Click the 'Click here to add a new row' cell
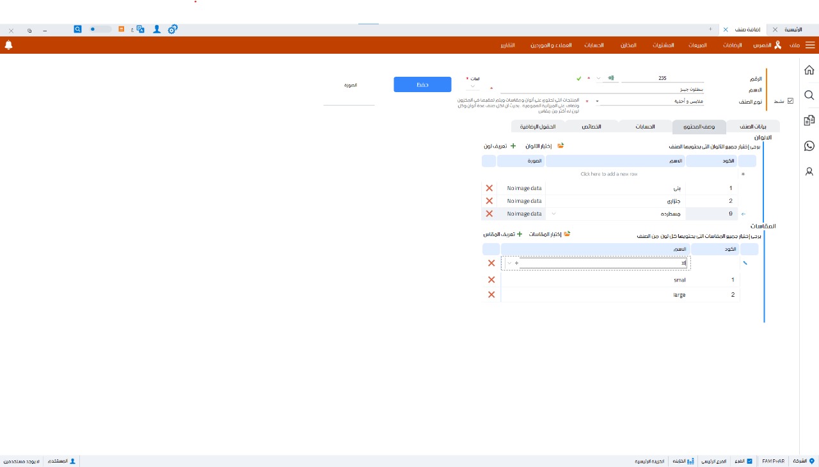This screenshot has height=467, width=819. (x=608, y=174)
